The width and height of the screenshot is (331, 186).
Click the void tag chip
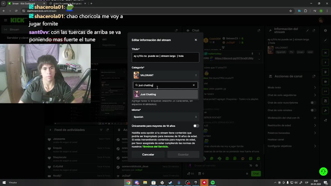pos(310,52)
